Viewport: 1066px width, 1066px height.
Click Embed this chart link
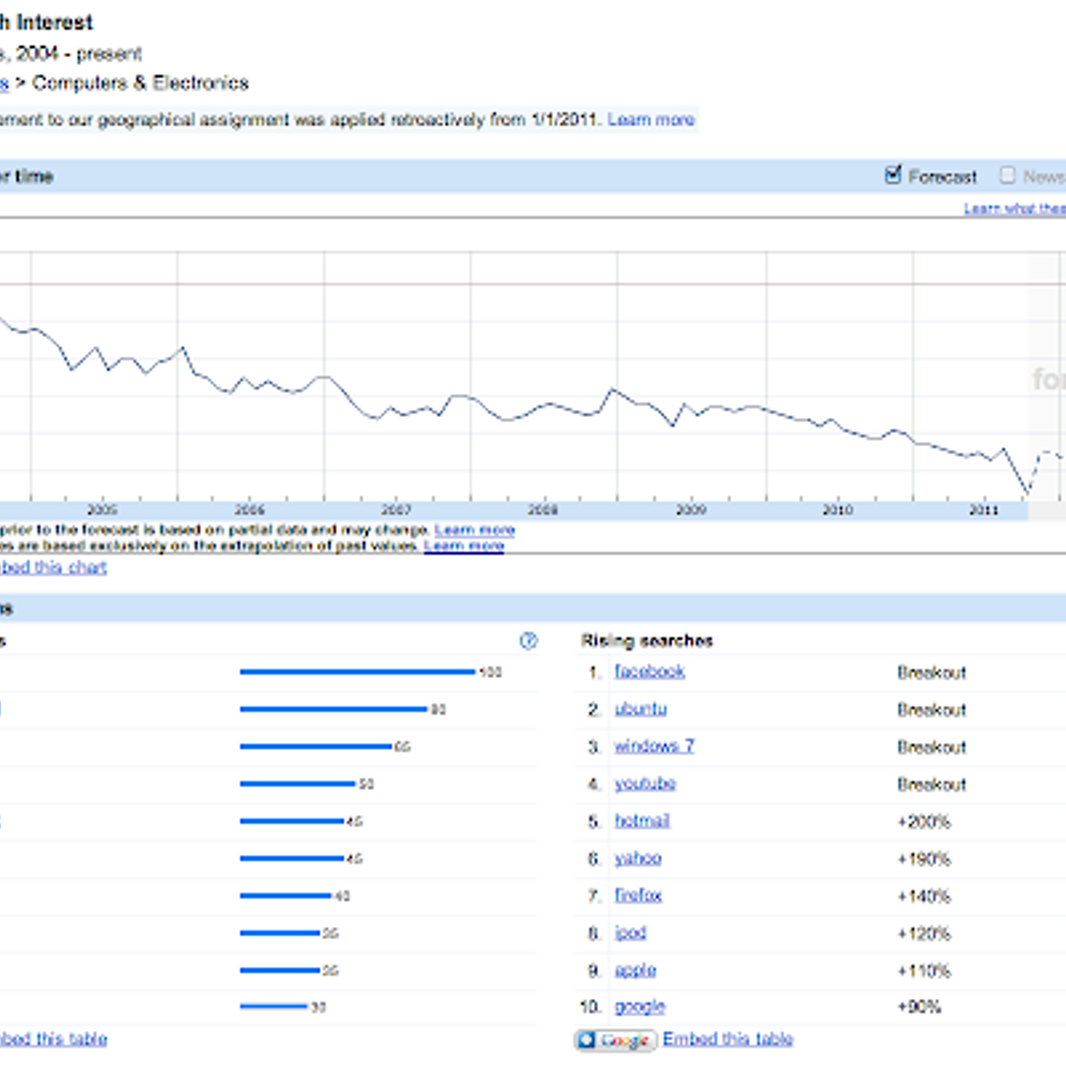[53, 568]
